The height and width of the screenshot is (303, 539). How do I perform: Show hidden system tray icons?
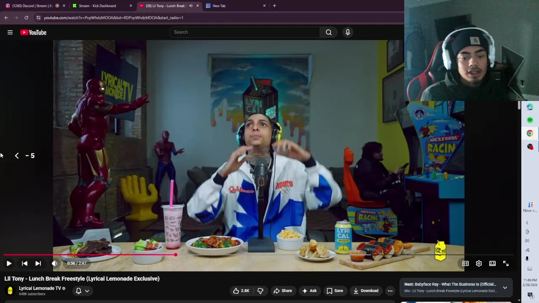(527, 223)
